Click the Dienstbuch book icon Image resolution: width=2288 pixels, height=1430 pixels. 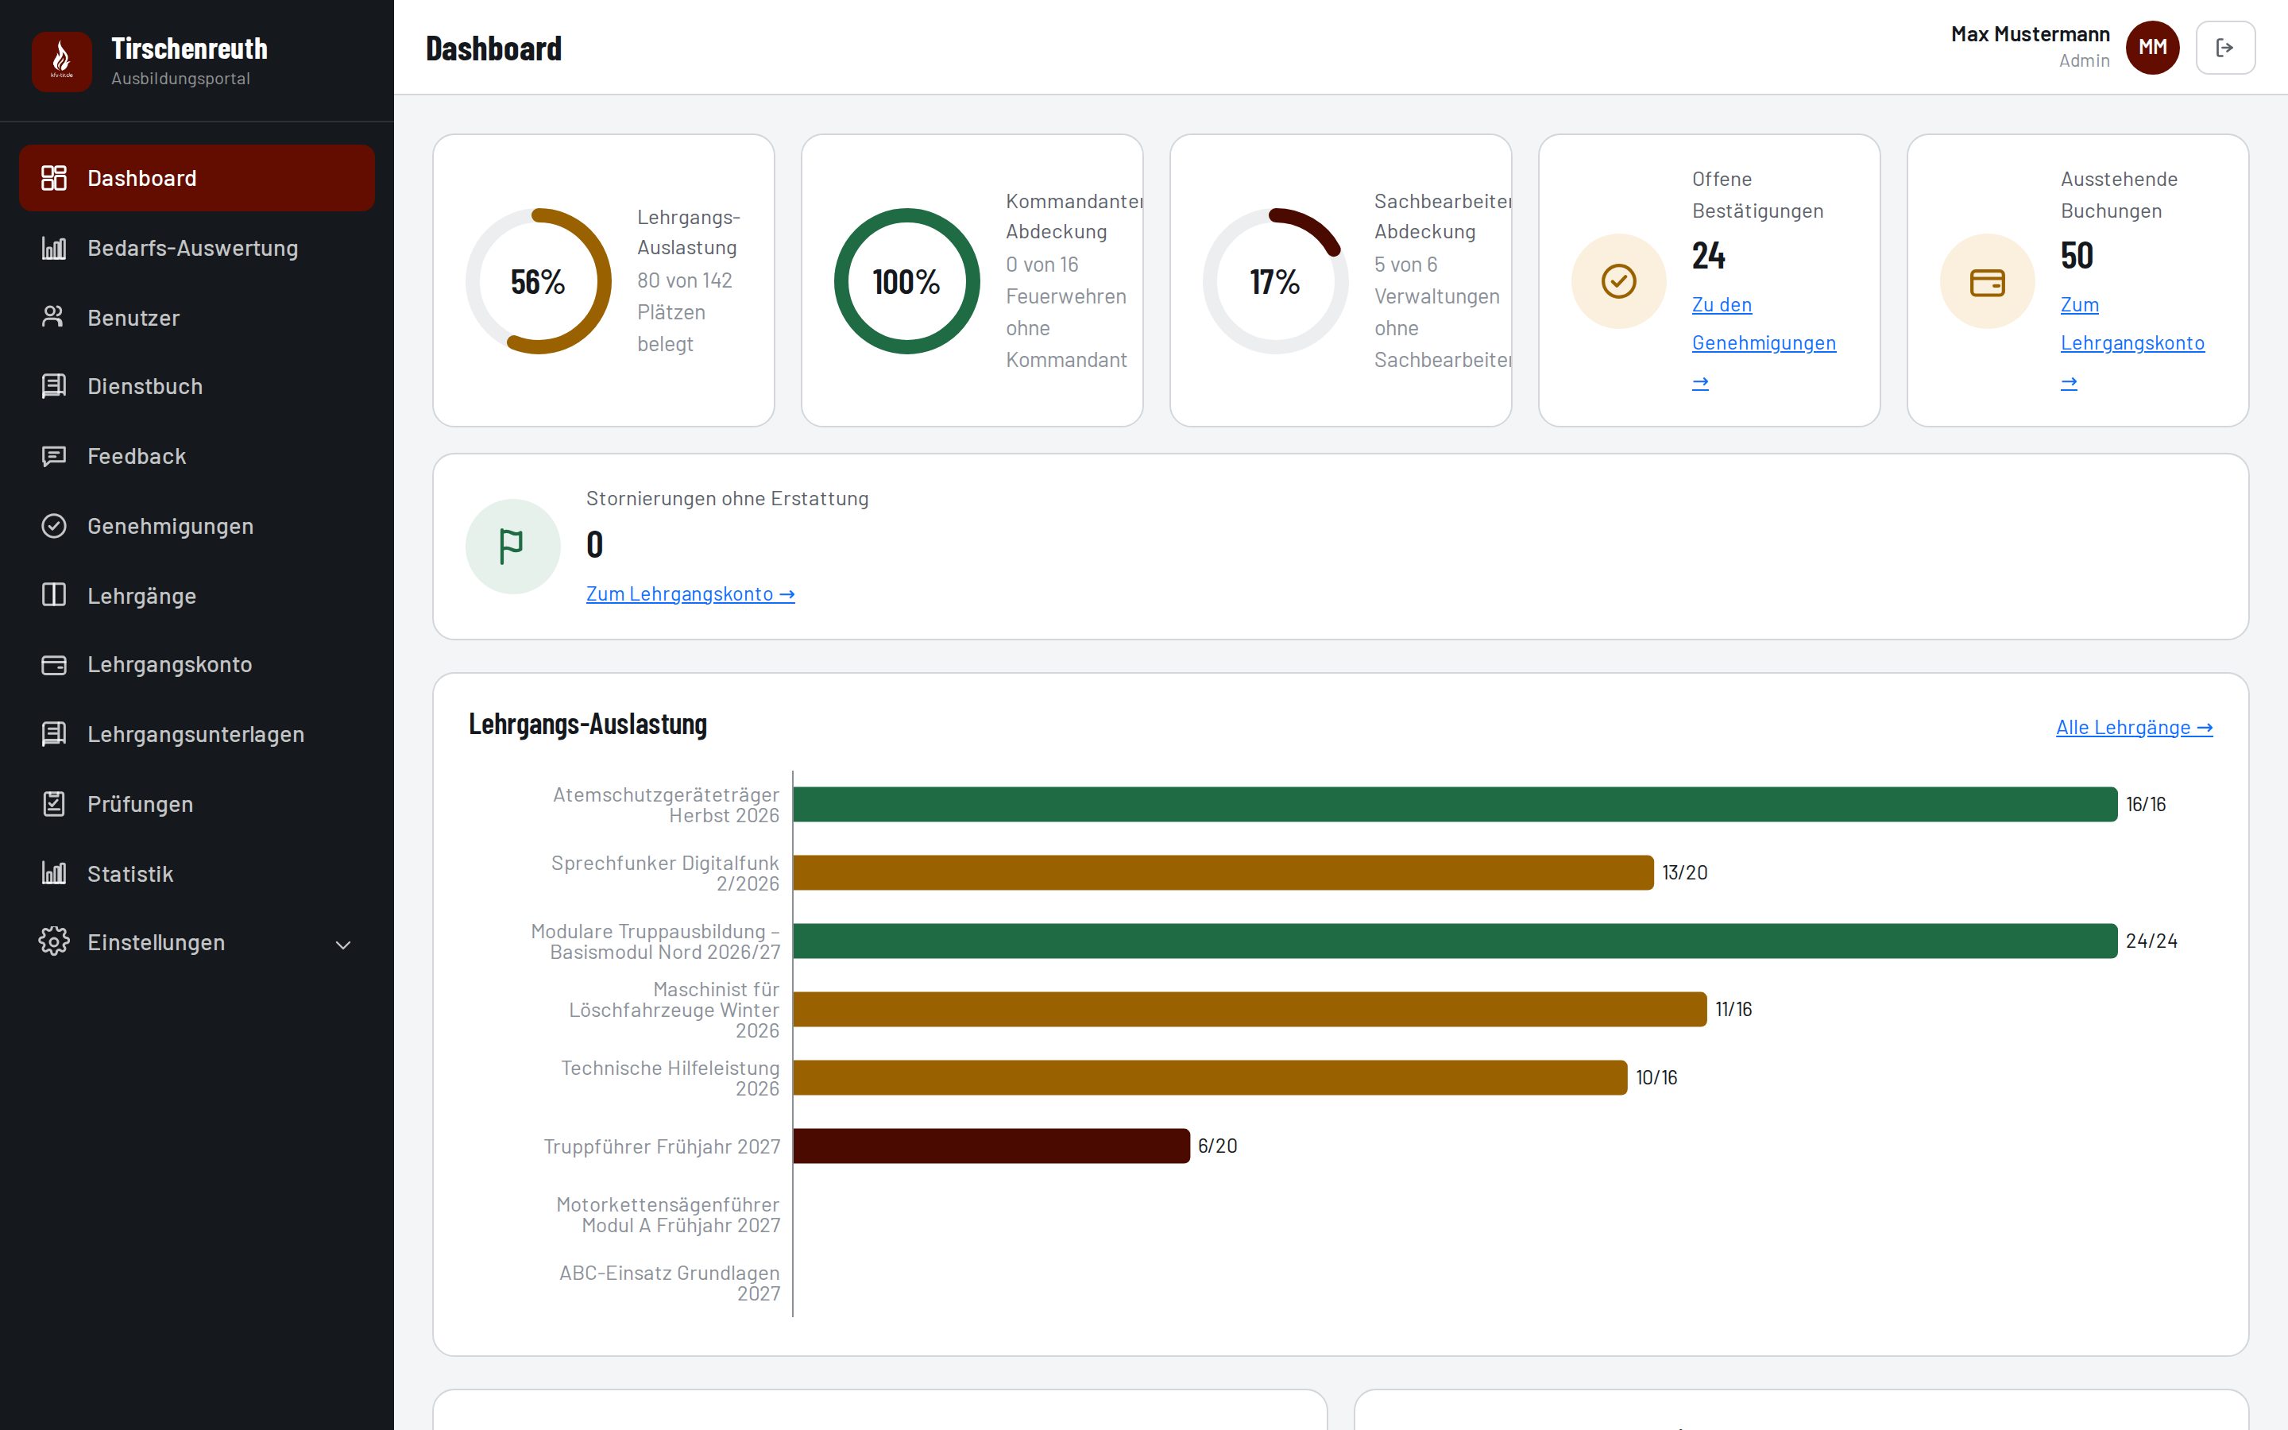click(x=54, y=386)
